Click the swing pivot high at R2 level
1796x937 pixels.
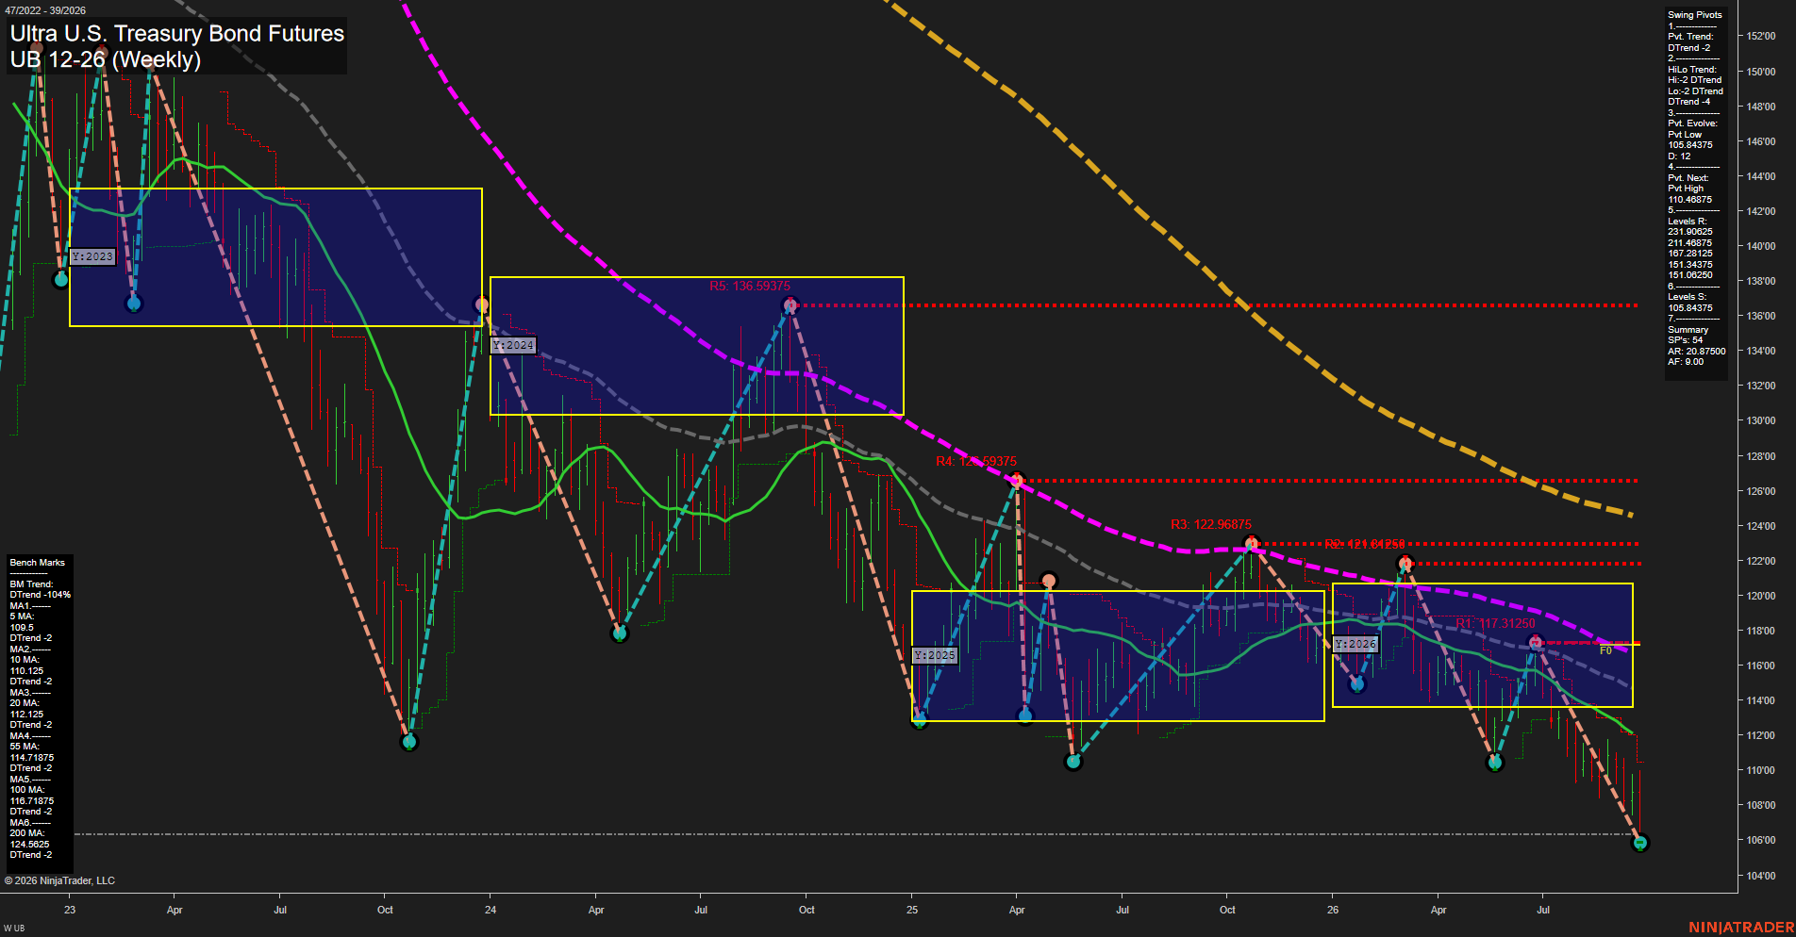coord(1405,564)
